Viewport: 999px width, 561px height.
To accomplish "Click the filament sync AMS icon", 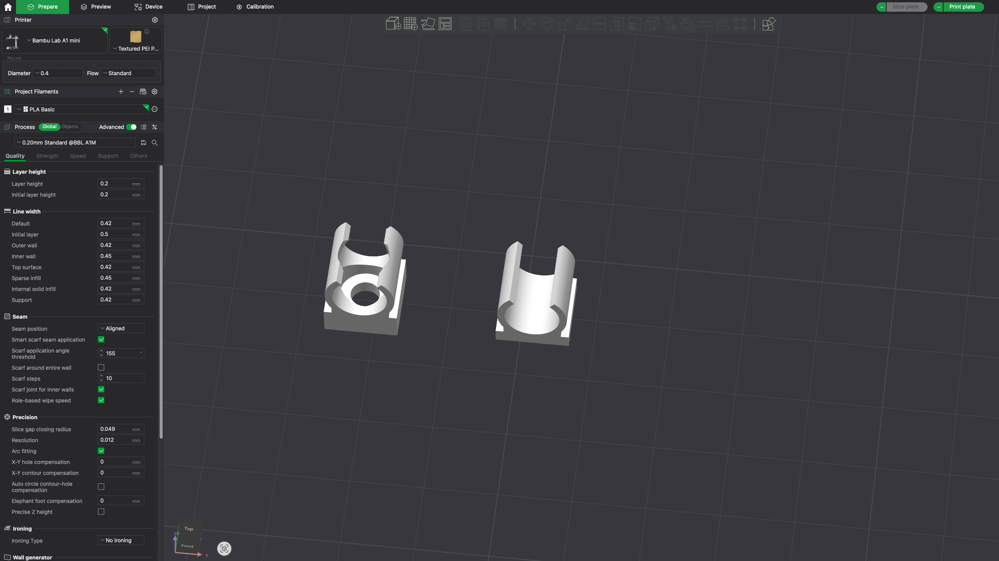I will pos(143,92).
